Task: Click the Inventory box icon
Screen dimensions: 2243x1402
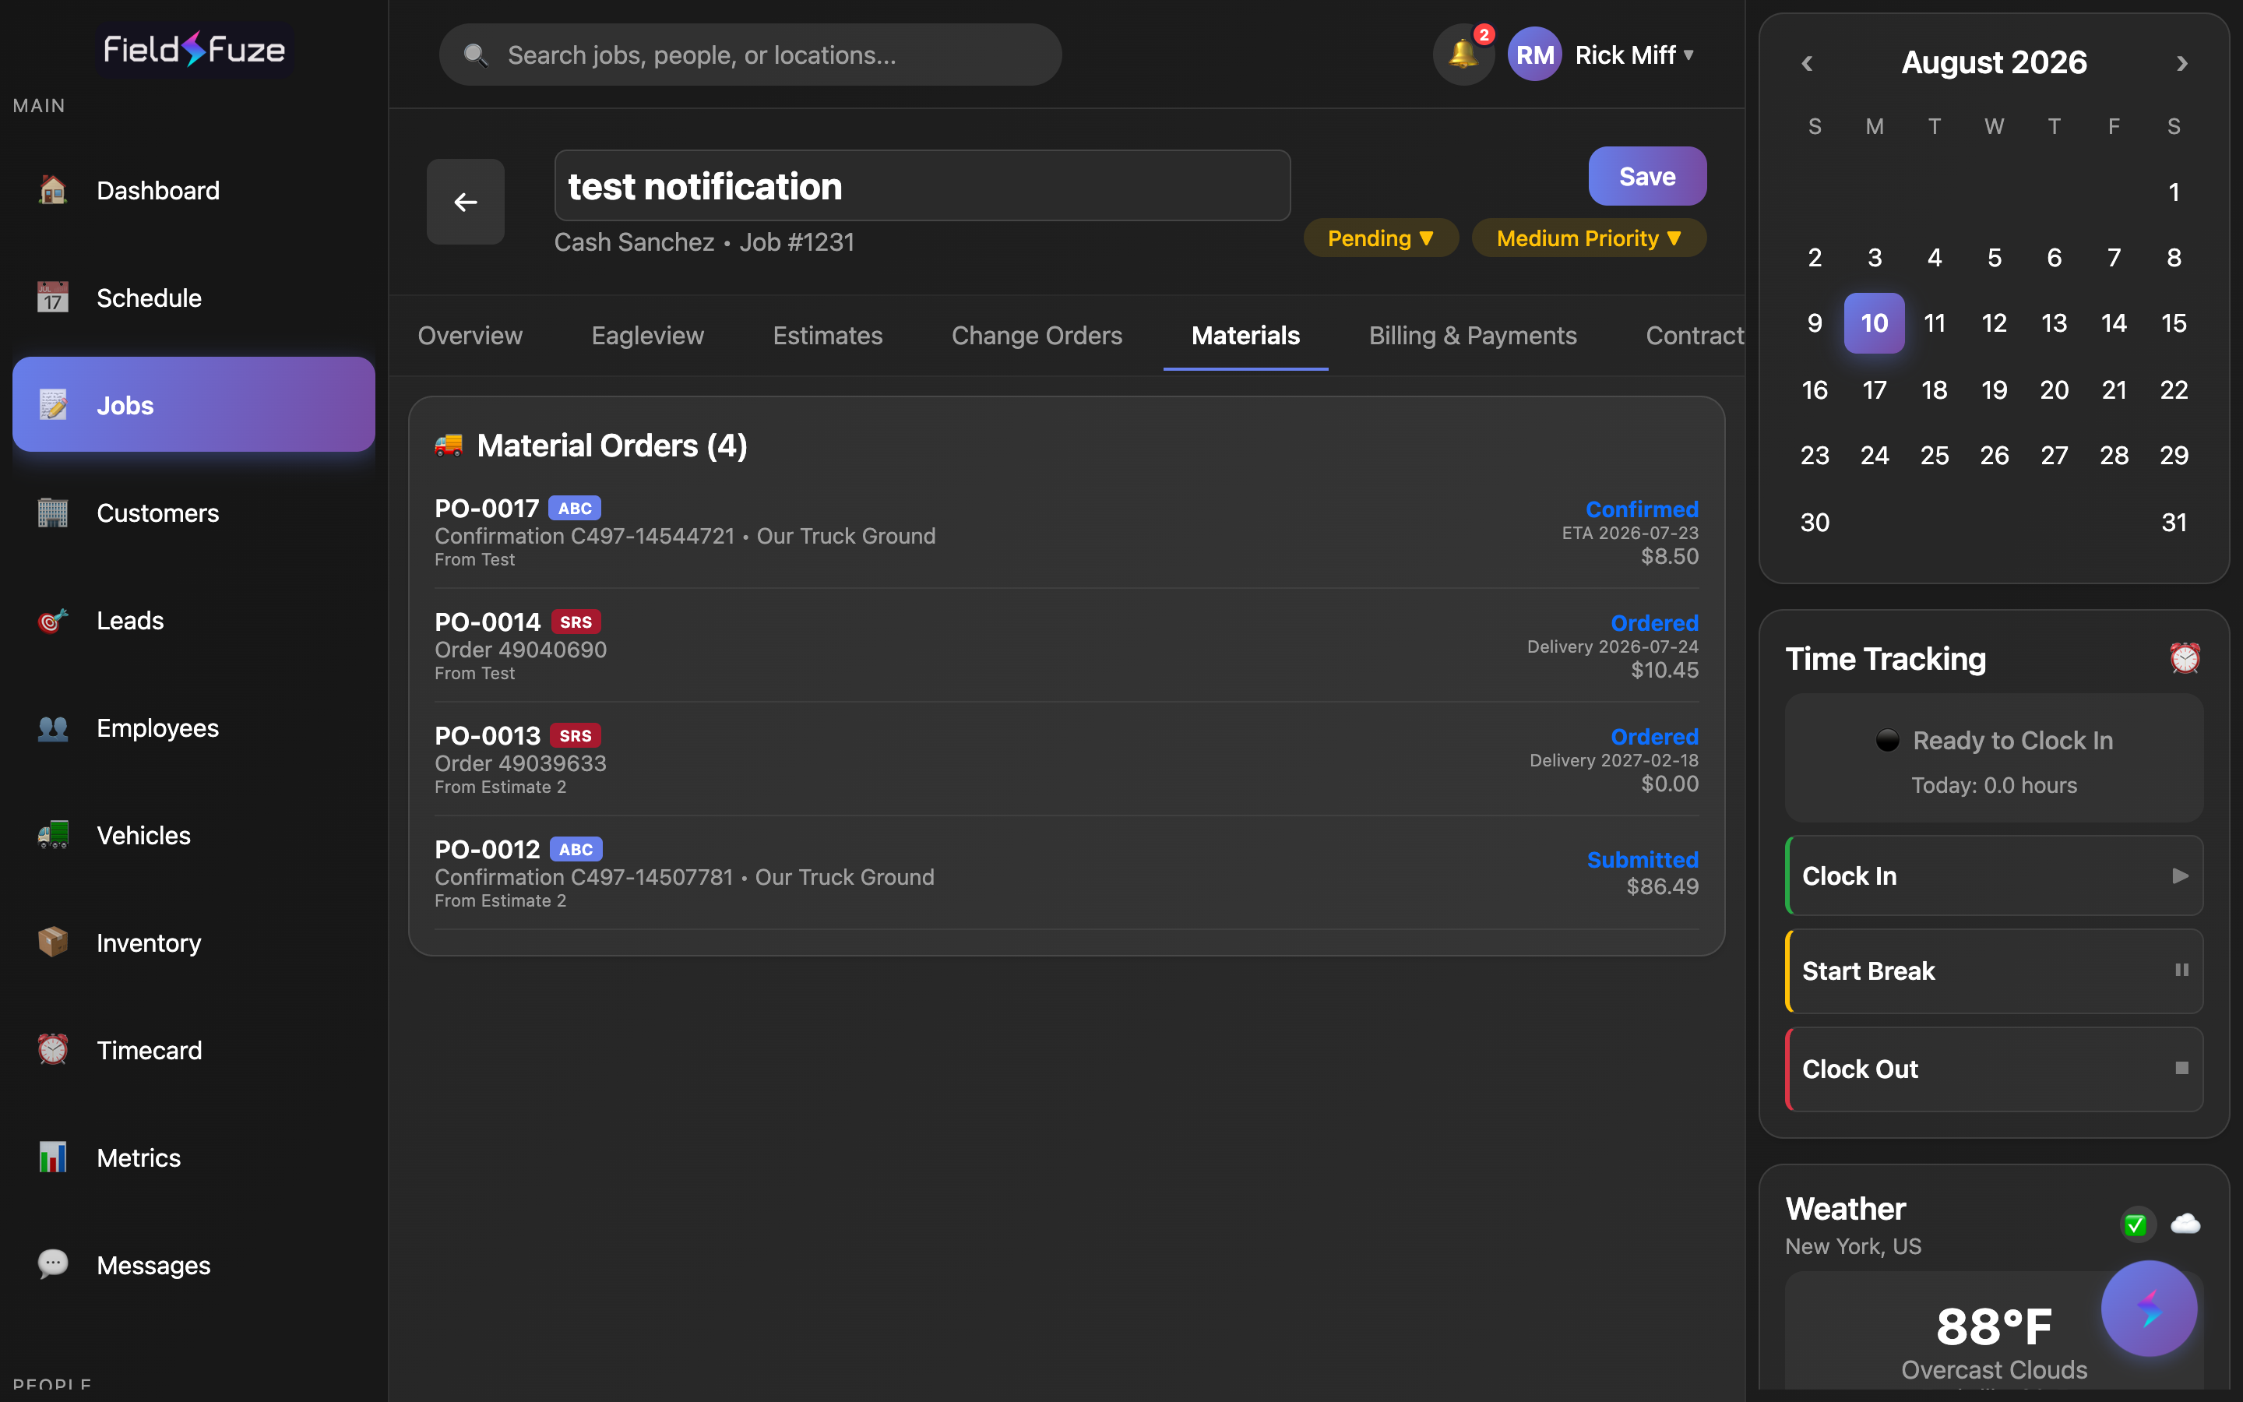Action: point(53,943)
